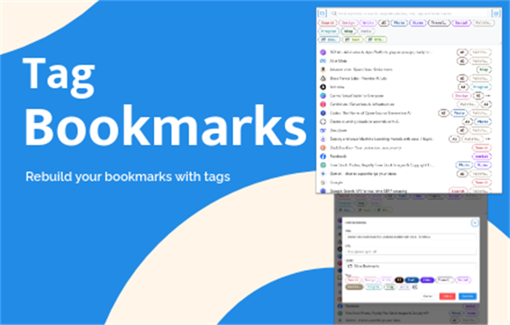Click the DuckDuckGo favicon in the list

(323, 148)
